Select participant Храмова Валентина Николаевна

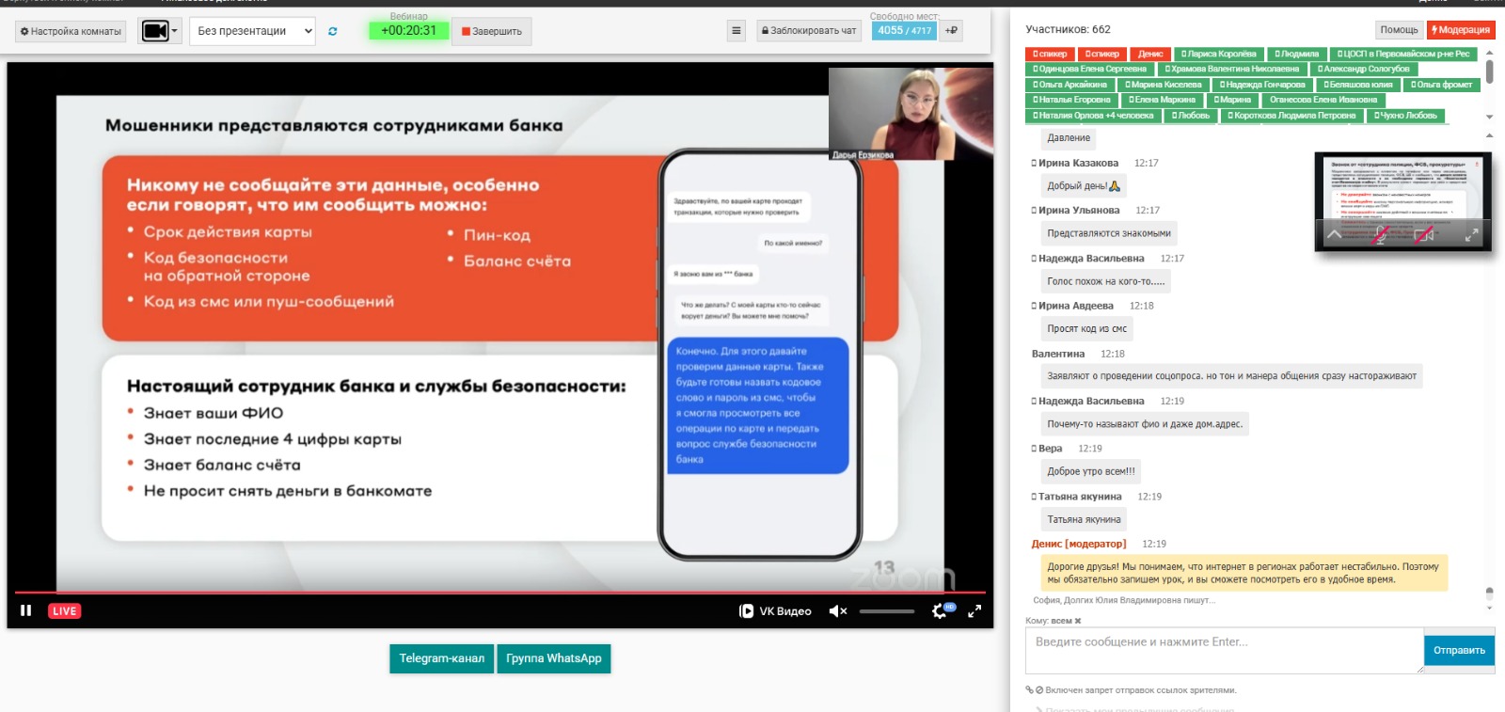(x=1231, y=69)
